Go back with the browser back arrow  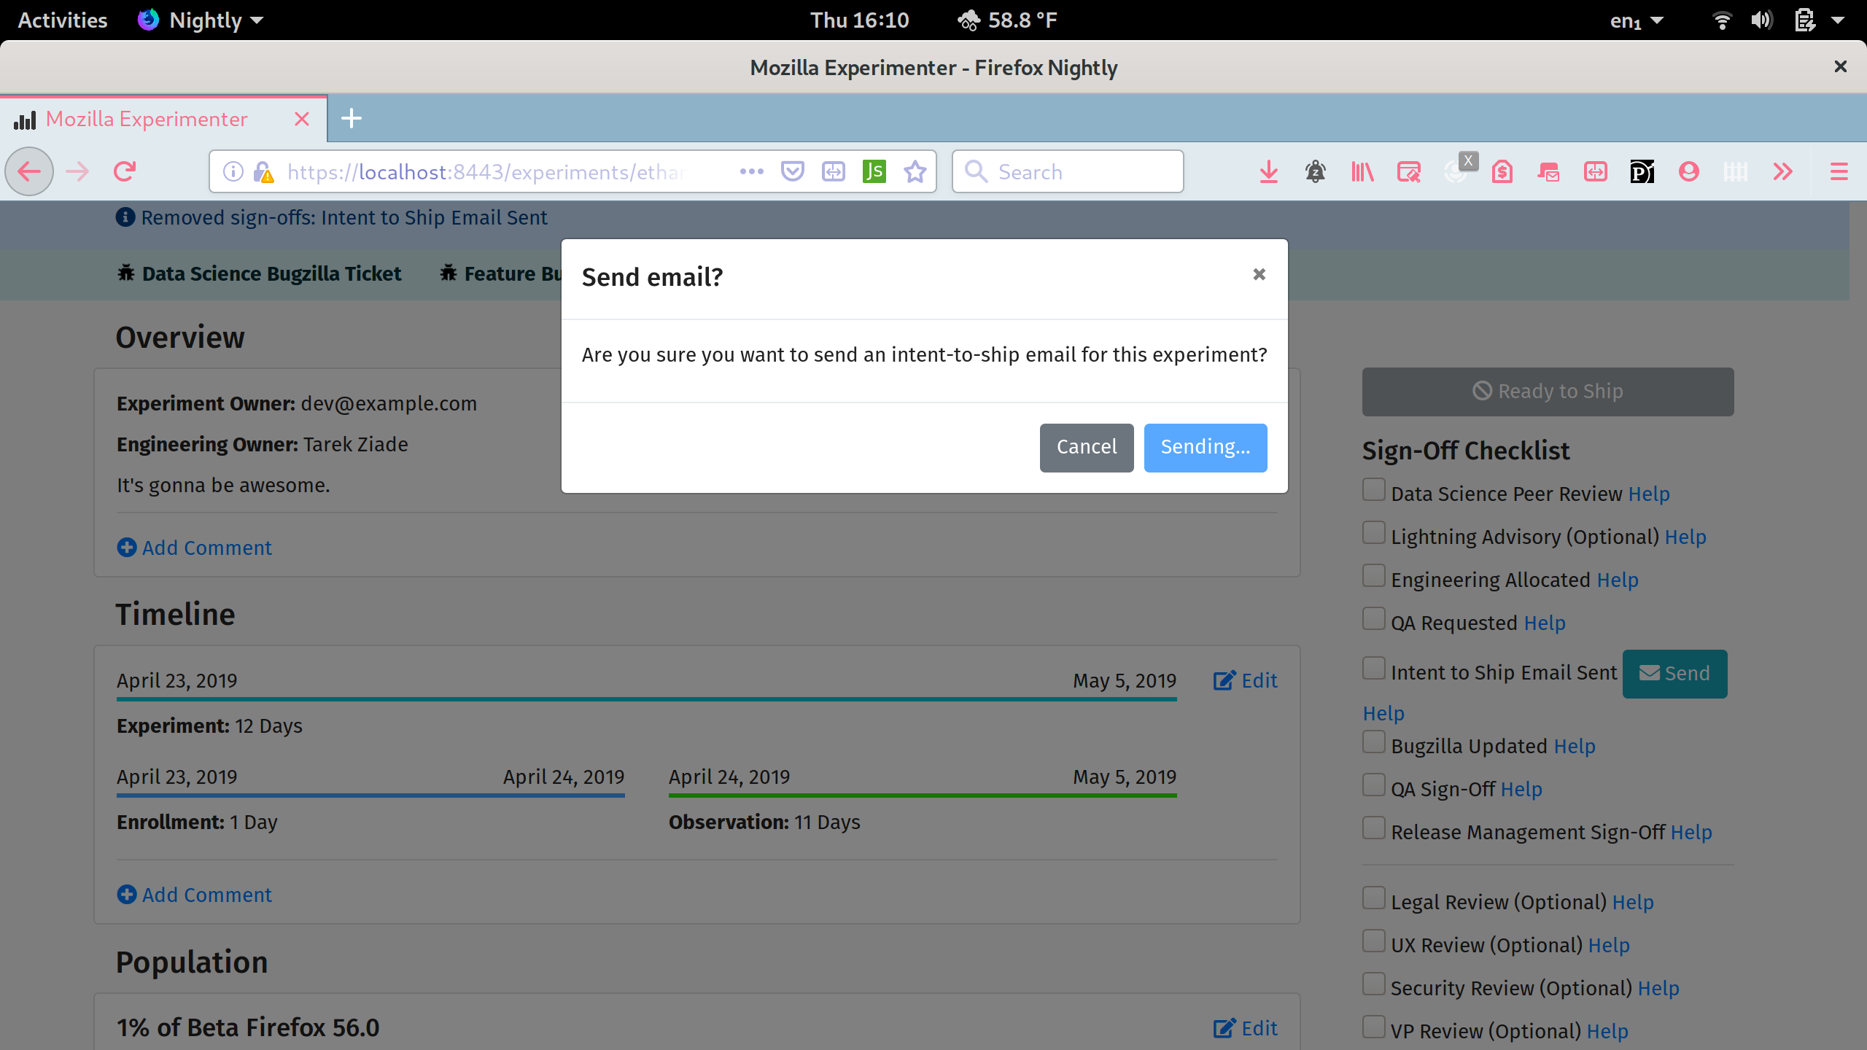[29, 172]
